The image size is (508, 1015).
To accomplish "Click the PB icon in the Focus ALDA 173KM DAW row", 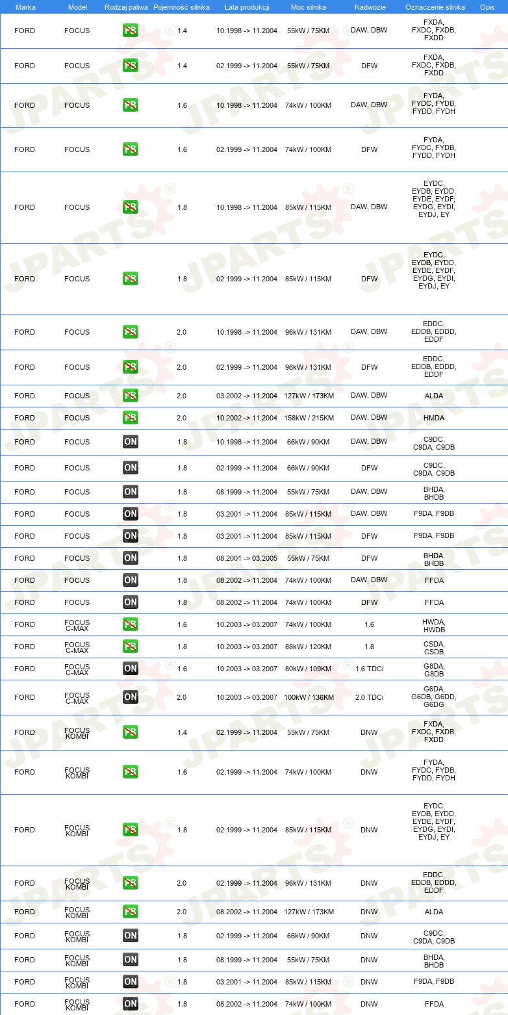I will tap(131, 396).
